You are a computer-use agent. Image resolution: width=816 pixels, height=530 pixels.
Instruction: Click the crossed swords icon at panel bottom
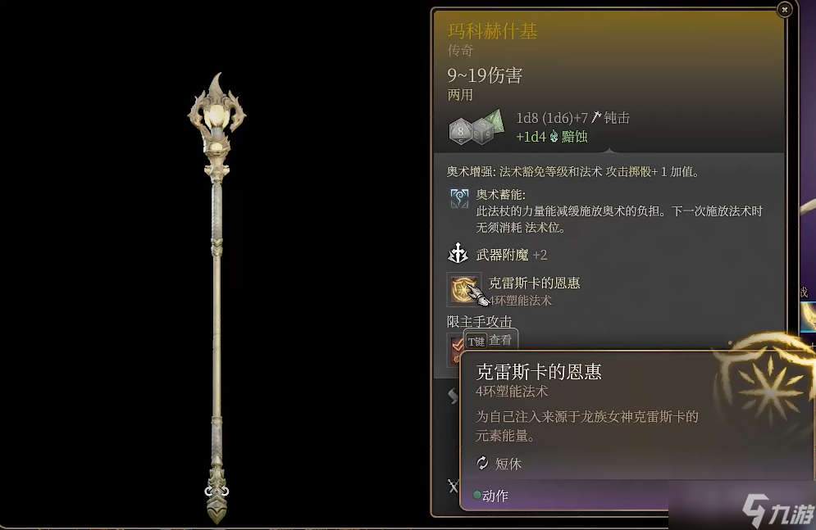(x=454, y=486)
